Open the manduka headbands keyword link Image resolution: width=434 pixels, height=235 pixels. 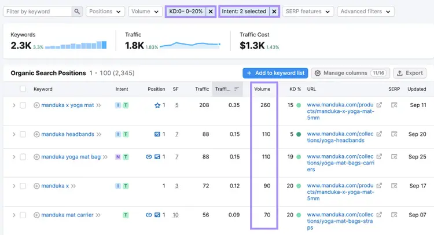click(68, 134)
